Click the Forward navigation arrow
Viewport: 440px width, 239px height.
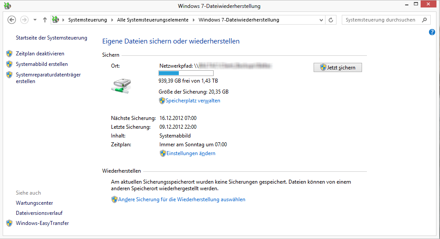[24, 20]
